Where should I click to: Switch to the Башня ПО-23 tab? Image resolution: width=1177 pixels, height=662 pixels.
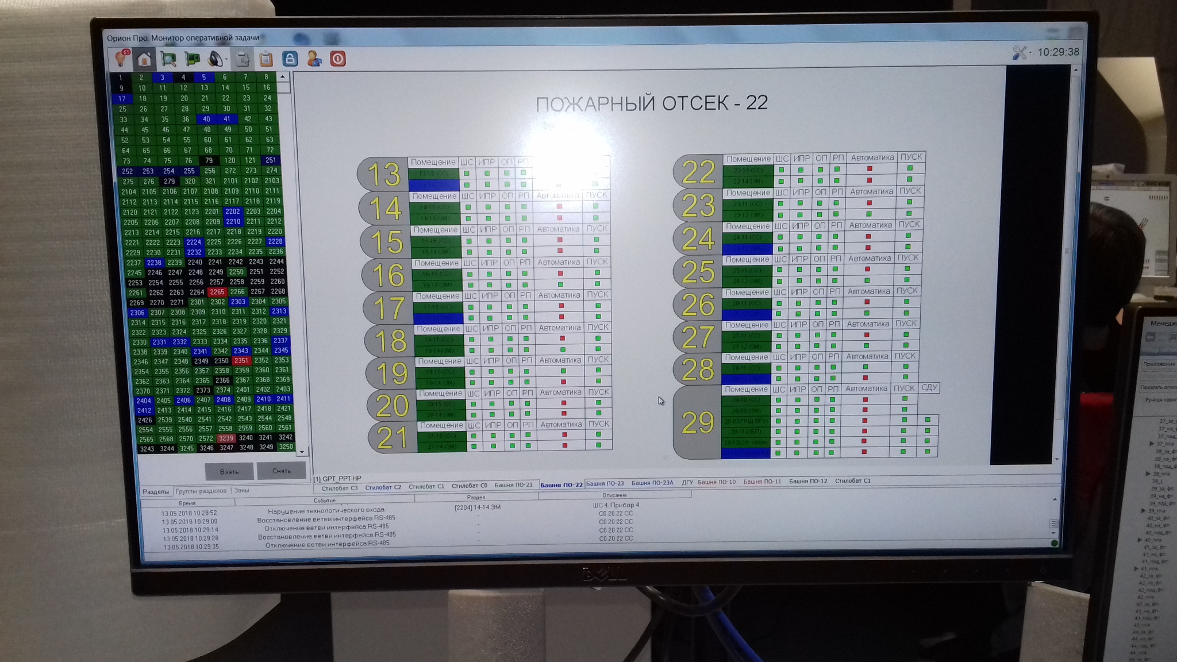click(x=605, y=483)
